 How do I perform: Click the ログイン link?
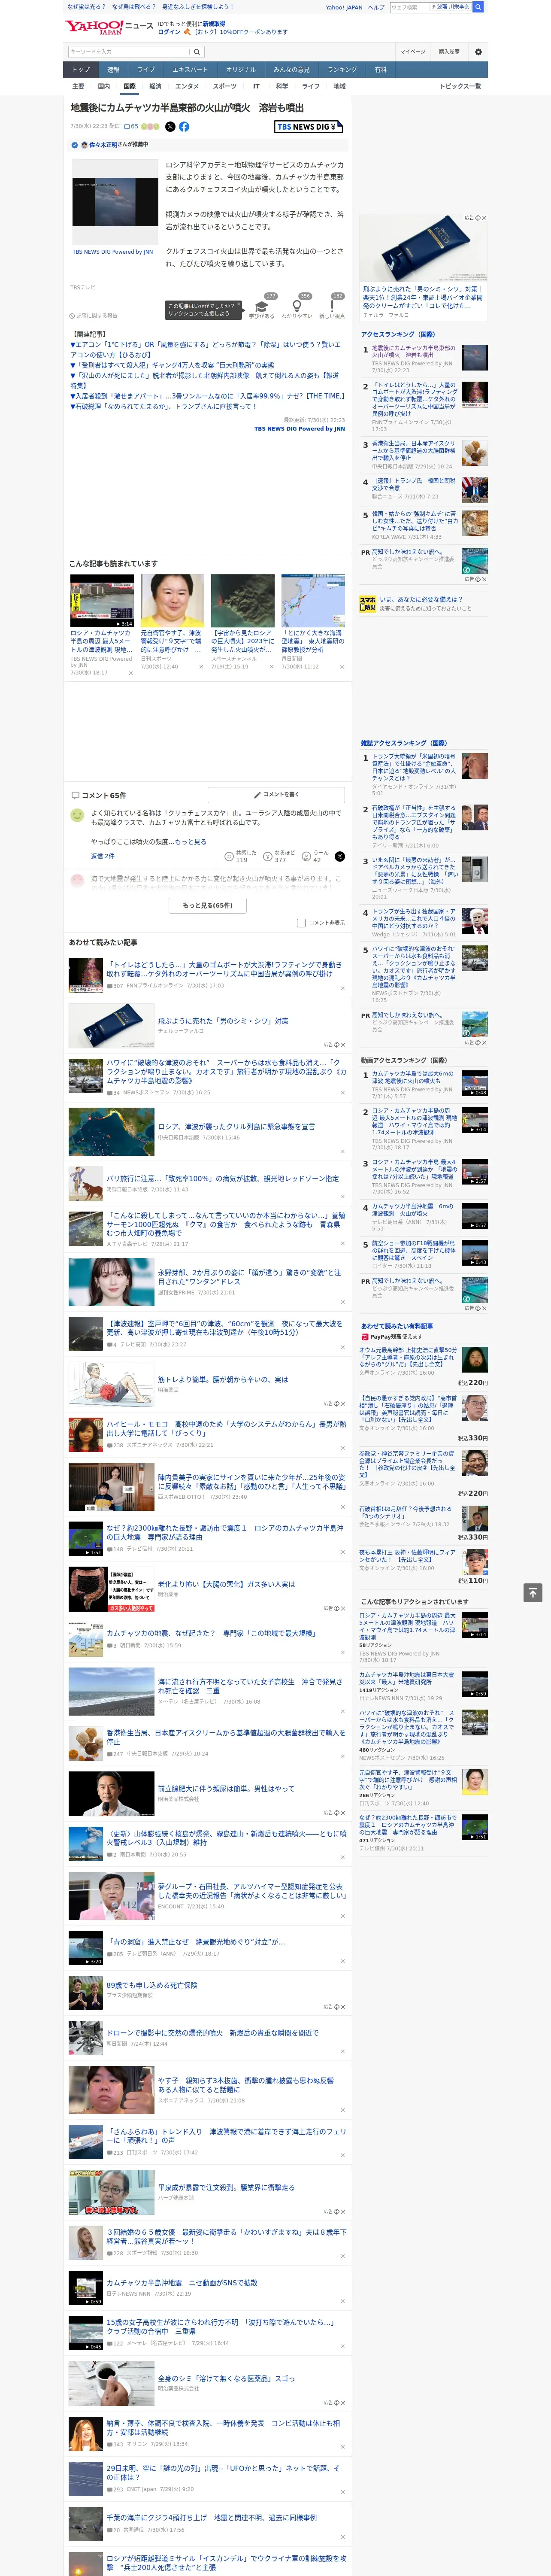click(x=169, y=32)
